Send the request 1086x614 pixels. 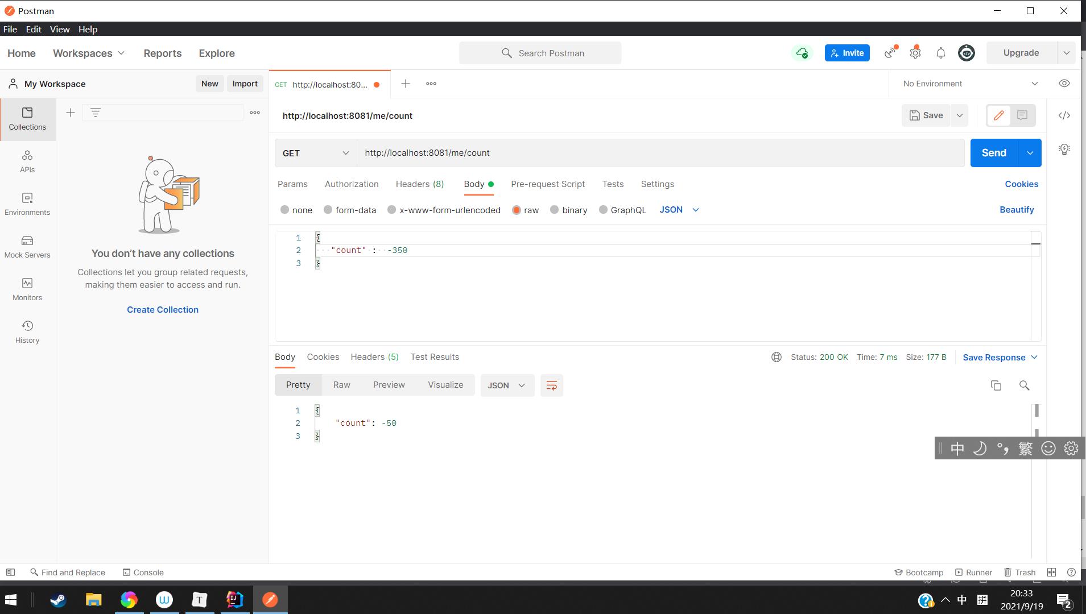click(994, 153)
